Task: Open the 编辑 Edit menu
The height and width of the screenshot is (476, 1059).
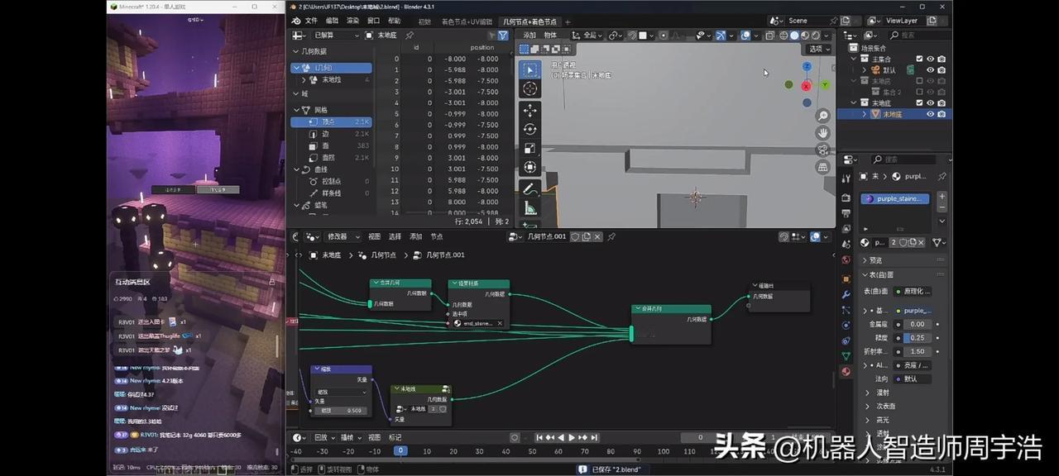Action: [x=332, y=21]
